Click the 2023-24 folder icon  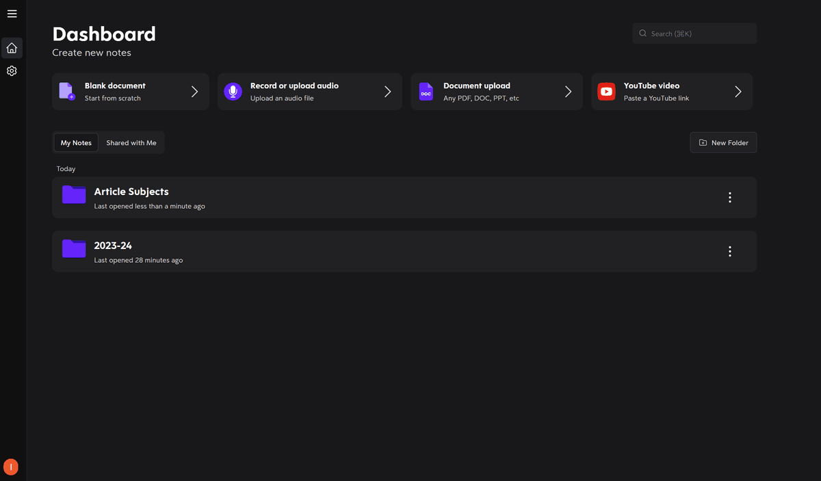tap(73, 248)
